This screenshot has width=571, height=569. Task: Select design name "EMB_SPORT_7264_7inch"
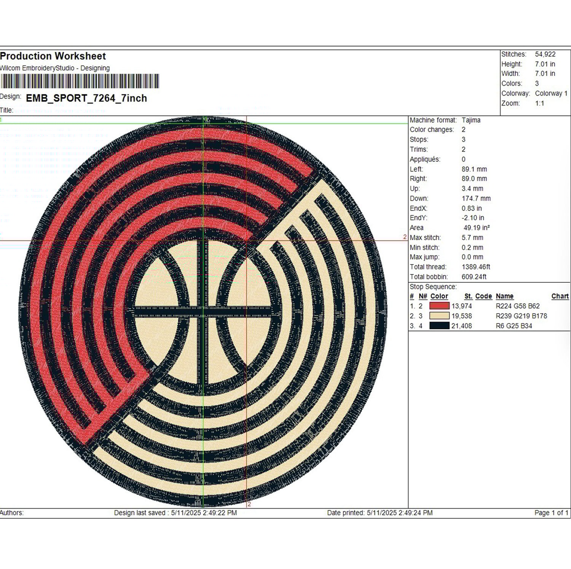[86, 98]
